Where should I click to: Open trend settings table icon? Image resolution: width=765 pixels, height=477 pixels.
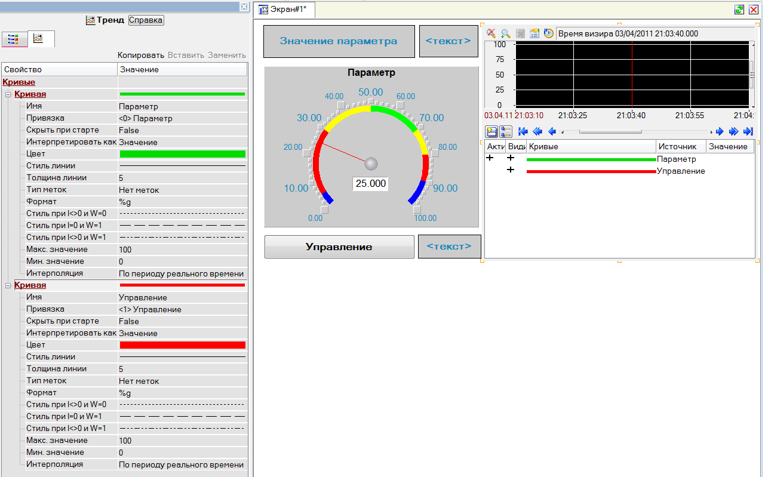pyautogui.click(x=534, y=33)
